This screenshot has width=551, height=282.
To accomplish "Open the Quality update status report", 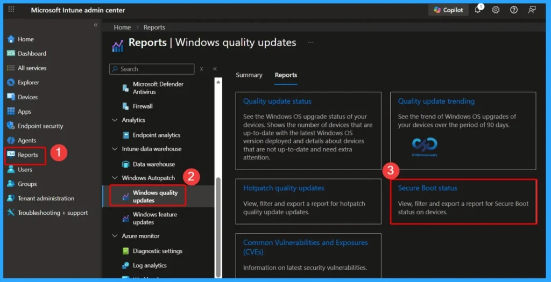I will (277, 102).
